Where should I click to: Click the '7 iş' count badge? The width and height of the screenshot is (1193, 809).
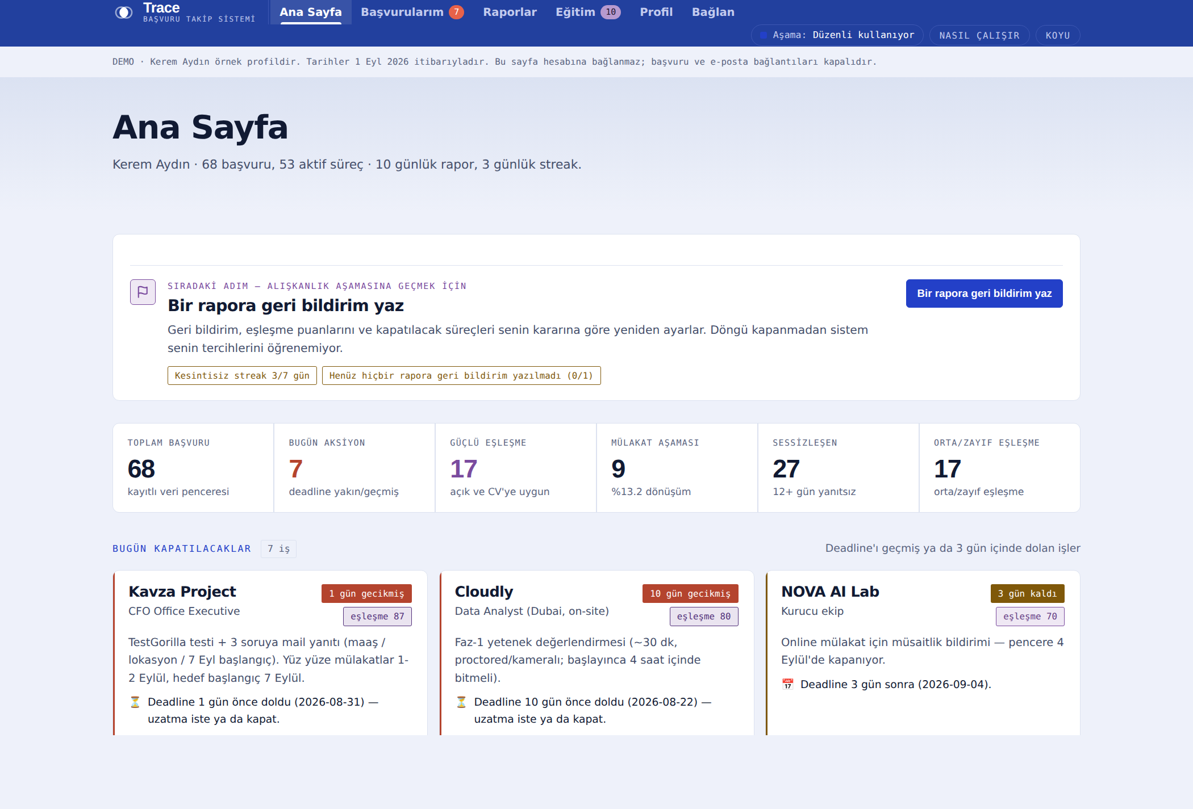click(x=278, y=549)
